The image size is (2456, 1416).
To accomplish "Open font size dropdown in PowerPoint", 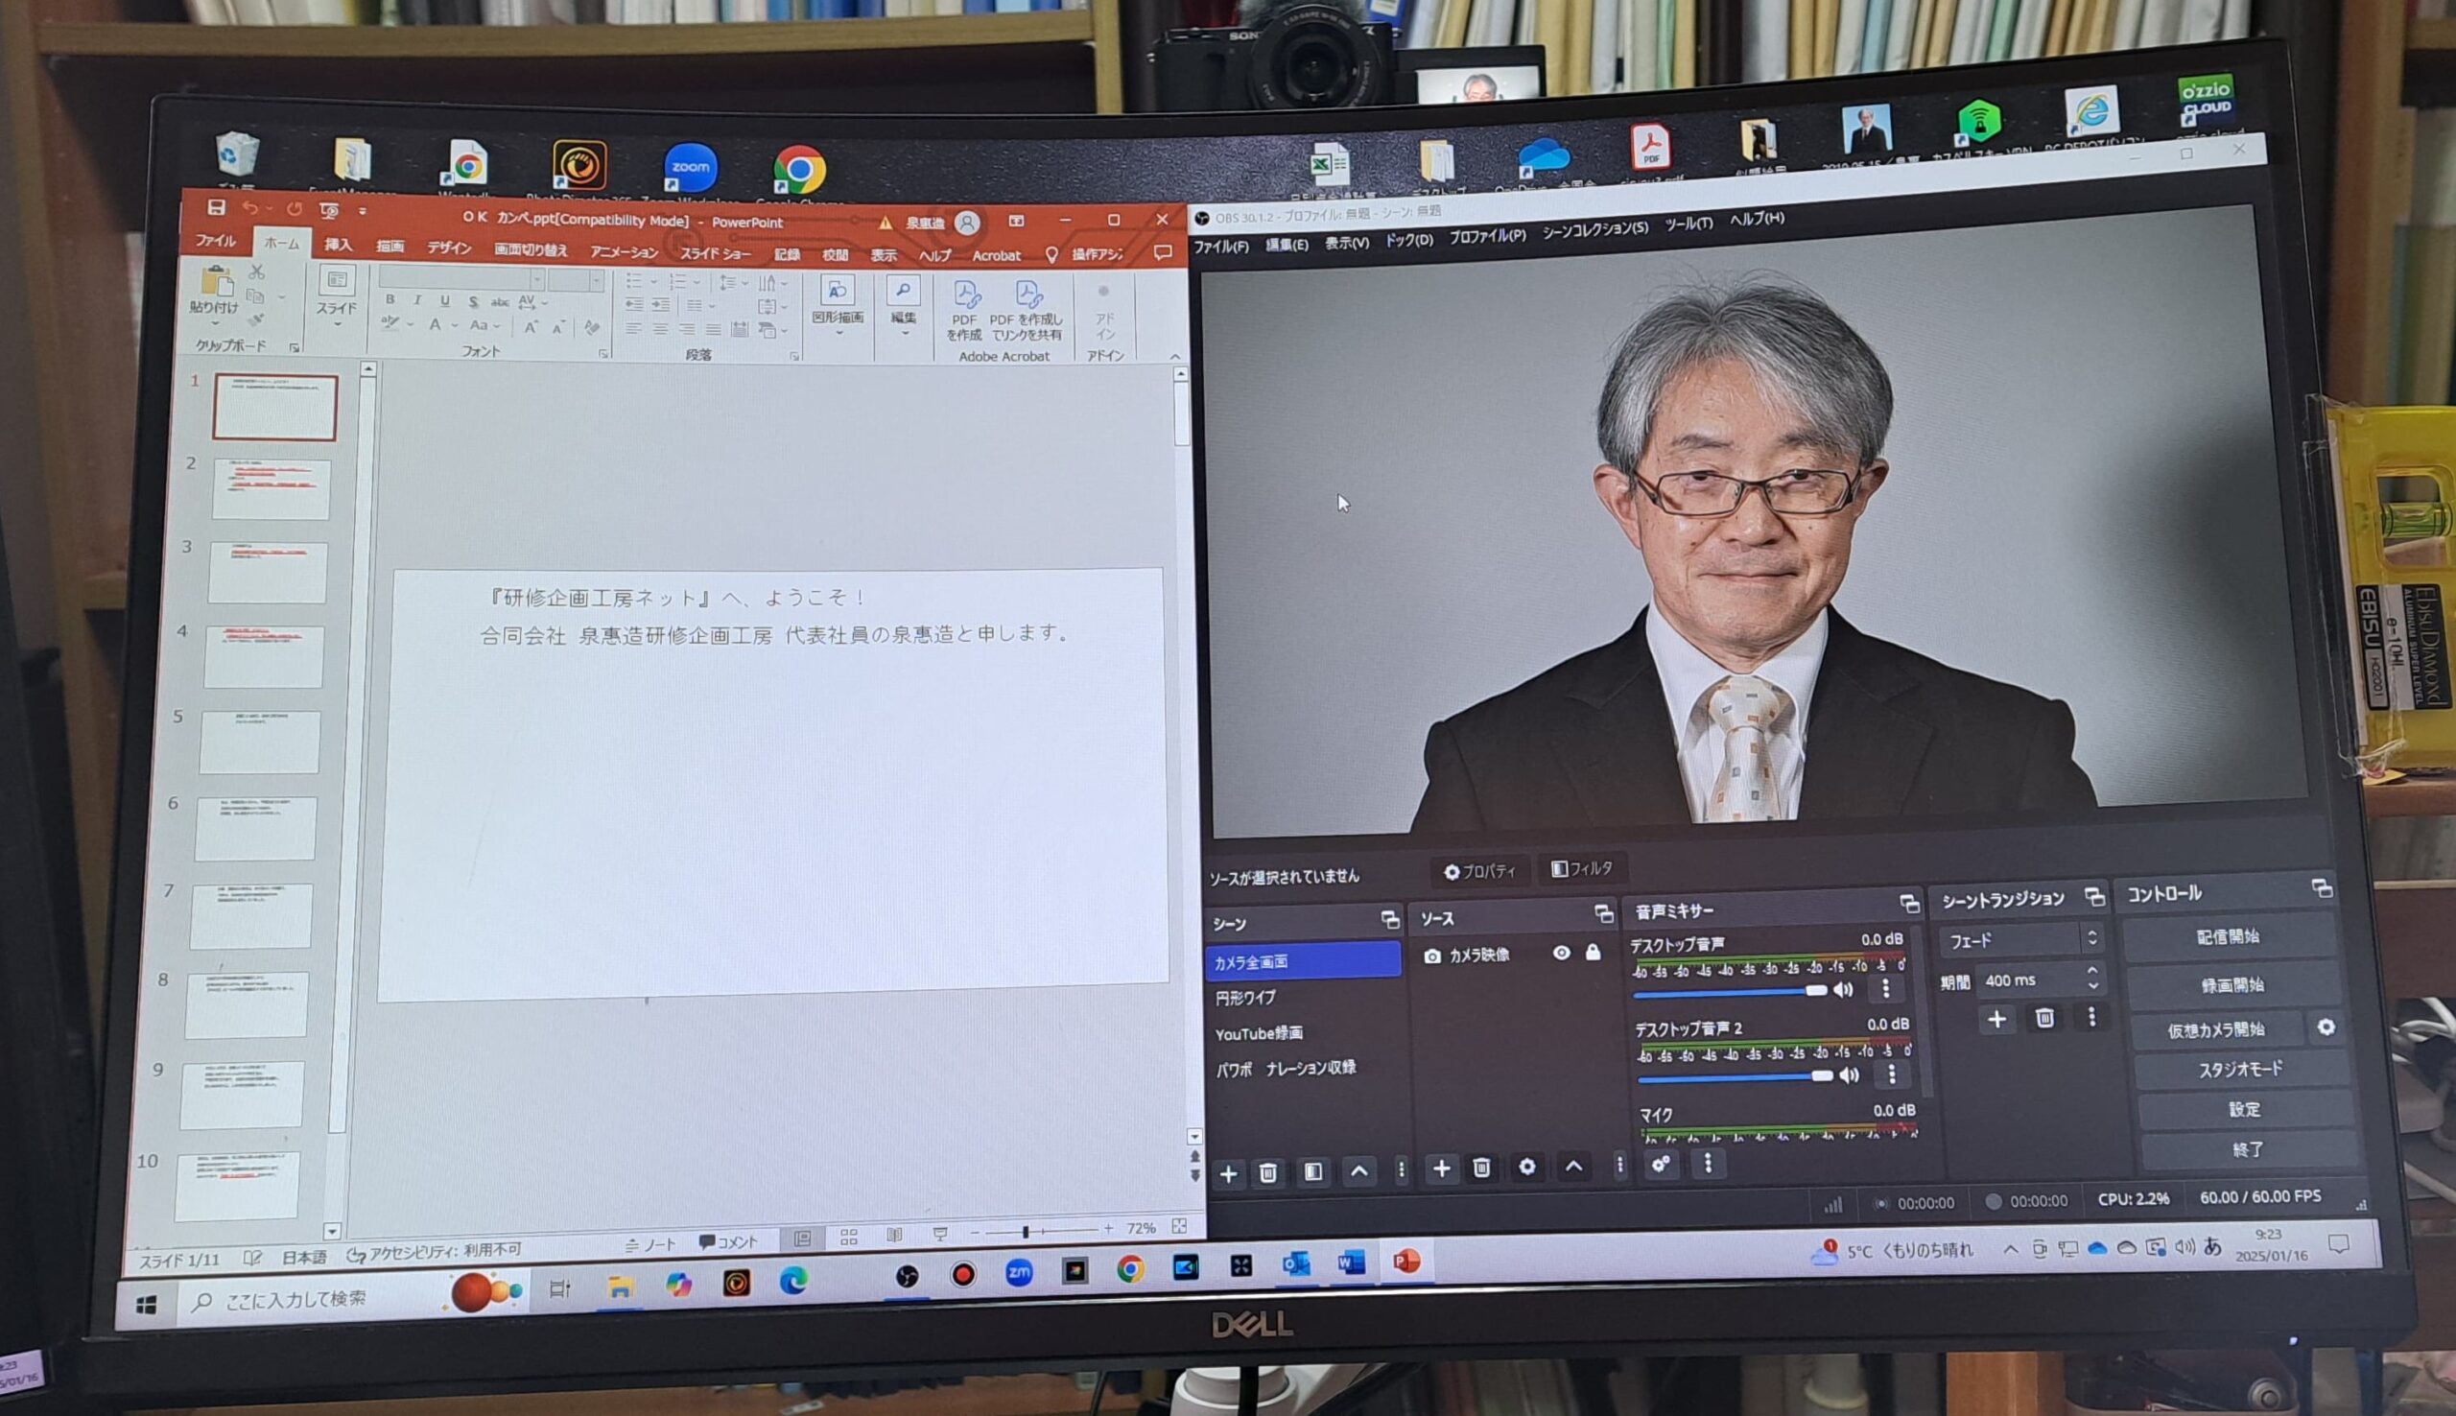I will pos(595,281).
